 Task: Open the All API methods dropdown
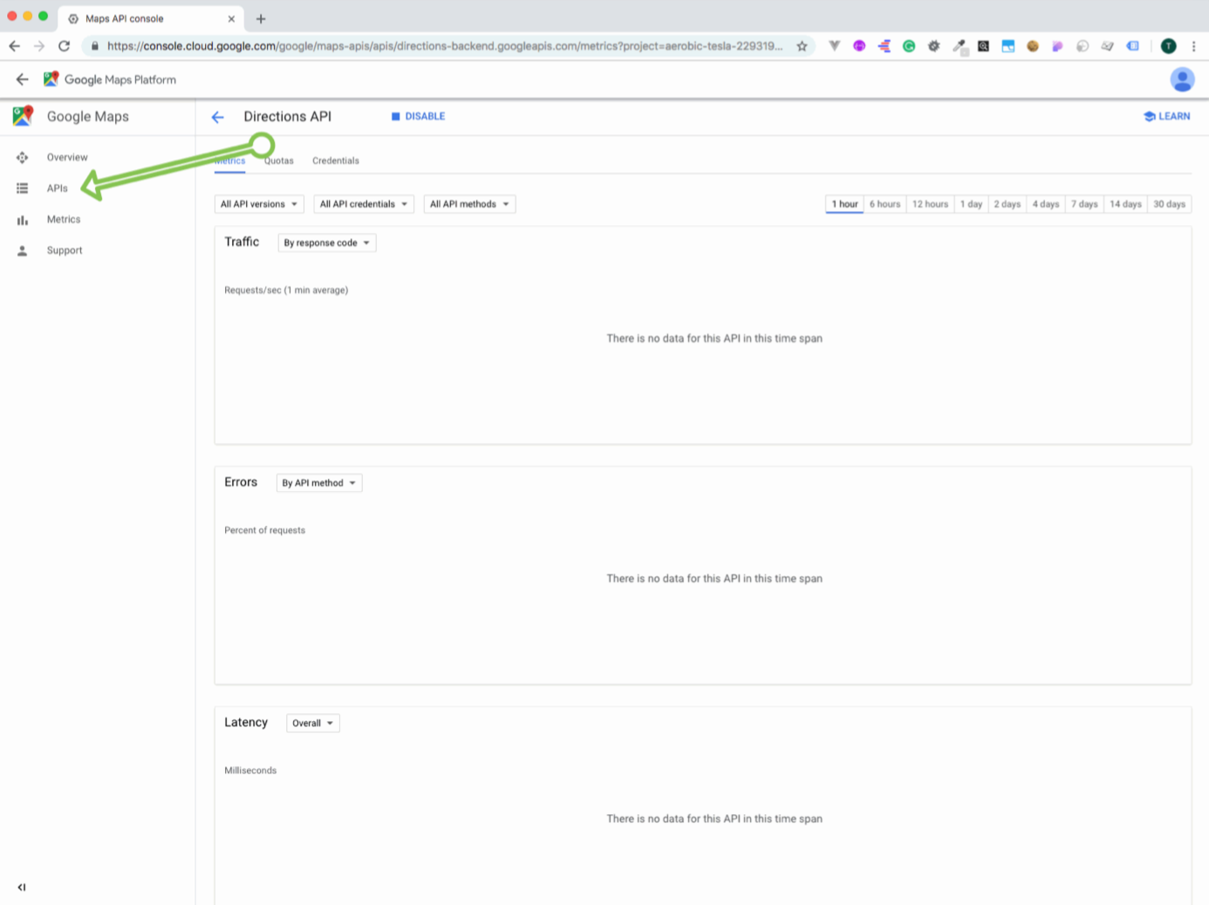tap(469, 204)
